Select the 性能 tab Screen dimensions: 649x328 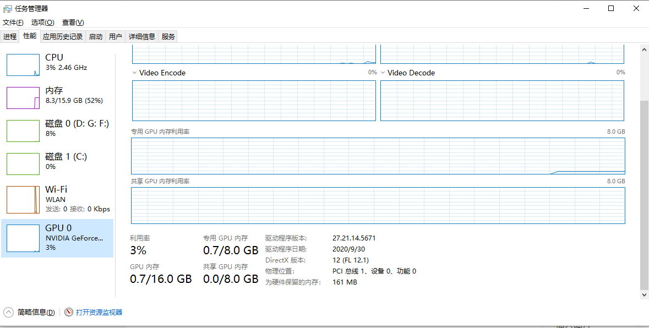(30, 36)
